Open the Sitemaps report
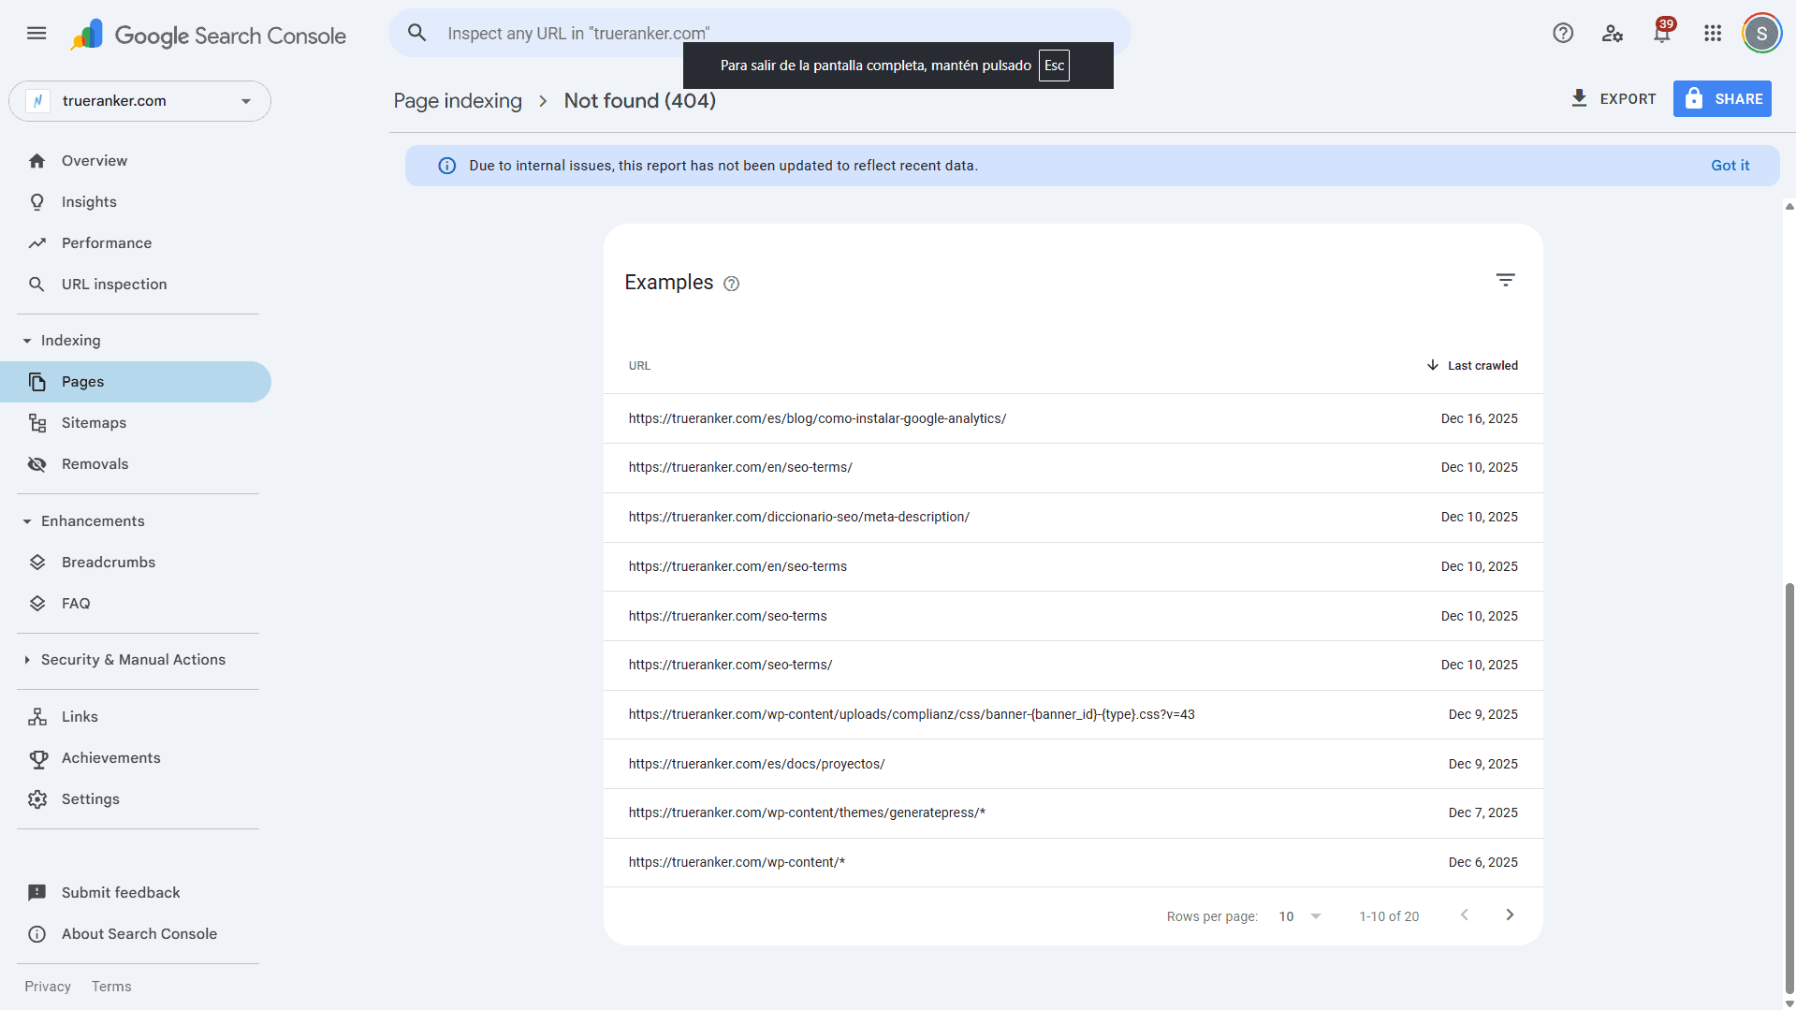The width and height of the screenshot is (1796, 1010). click(x=94, y=423)
